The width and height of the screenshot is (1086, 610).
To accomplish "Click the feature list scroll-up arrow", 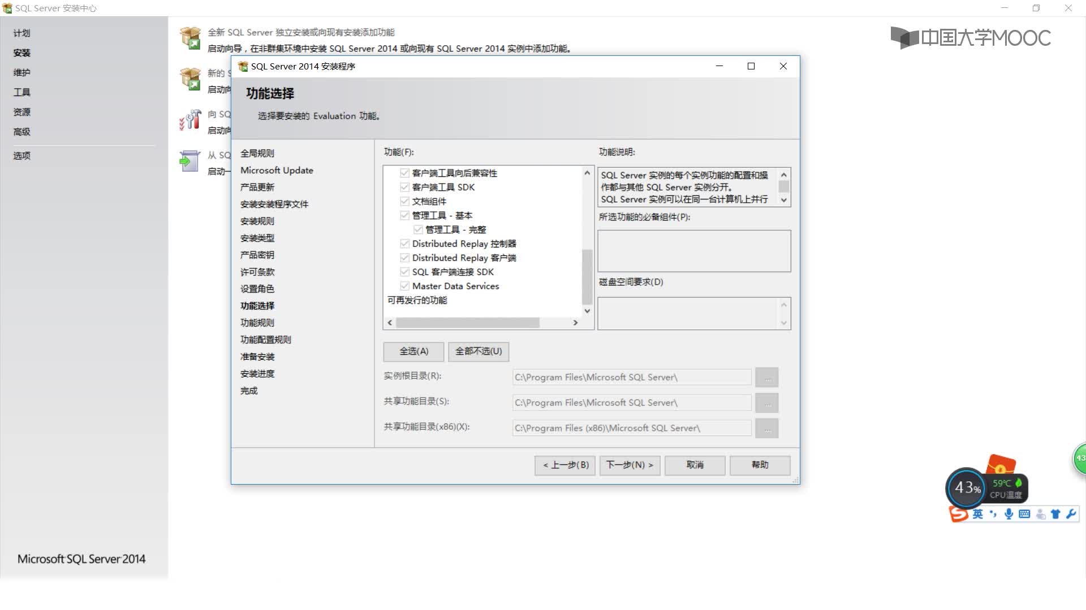I will click(587, 173).
